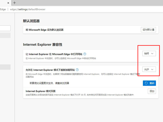Click the 添加 button for IE mode pages
This screenshot has width=163, height=122.
tap(152, 91)
